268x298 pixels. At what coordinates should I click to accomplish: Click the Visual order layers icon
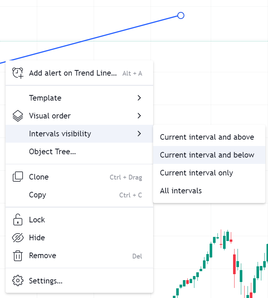(x=18, y=116)
